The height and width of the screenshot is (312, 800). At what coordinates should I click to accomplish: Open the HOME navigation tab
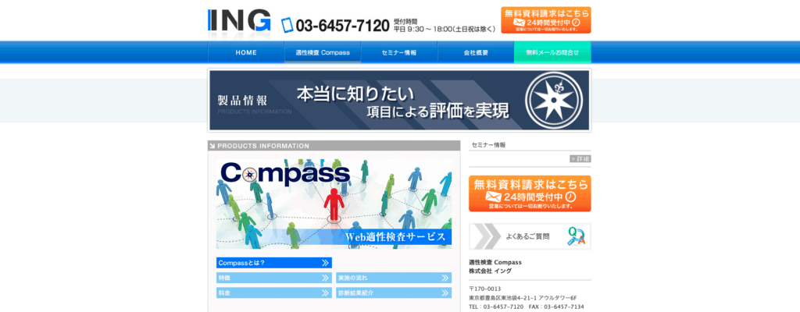[x=246, y=52]
